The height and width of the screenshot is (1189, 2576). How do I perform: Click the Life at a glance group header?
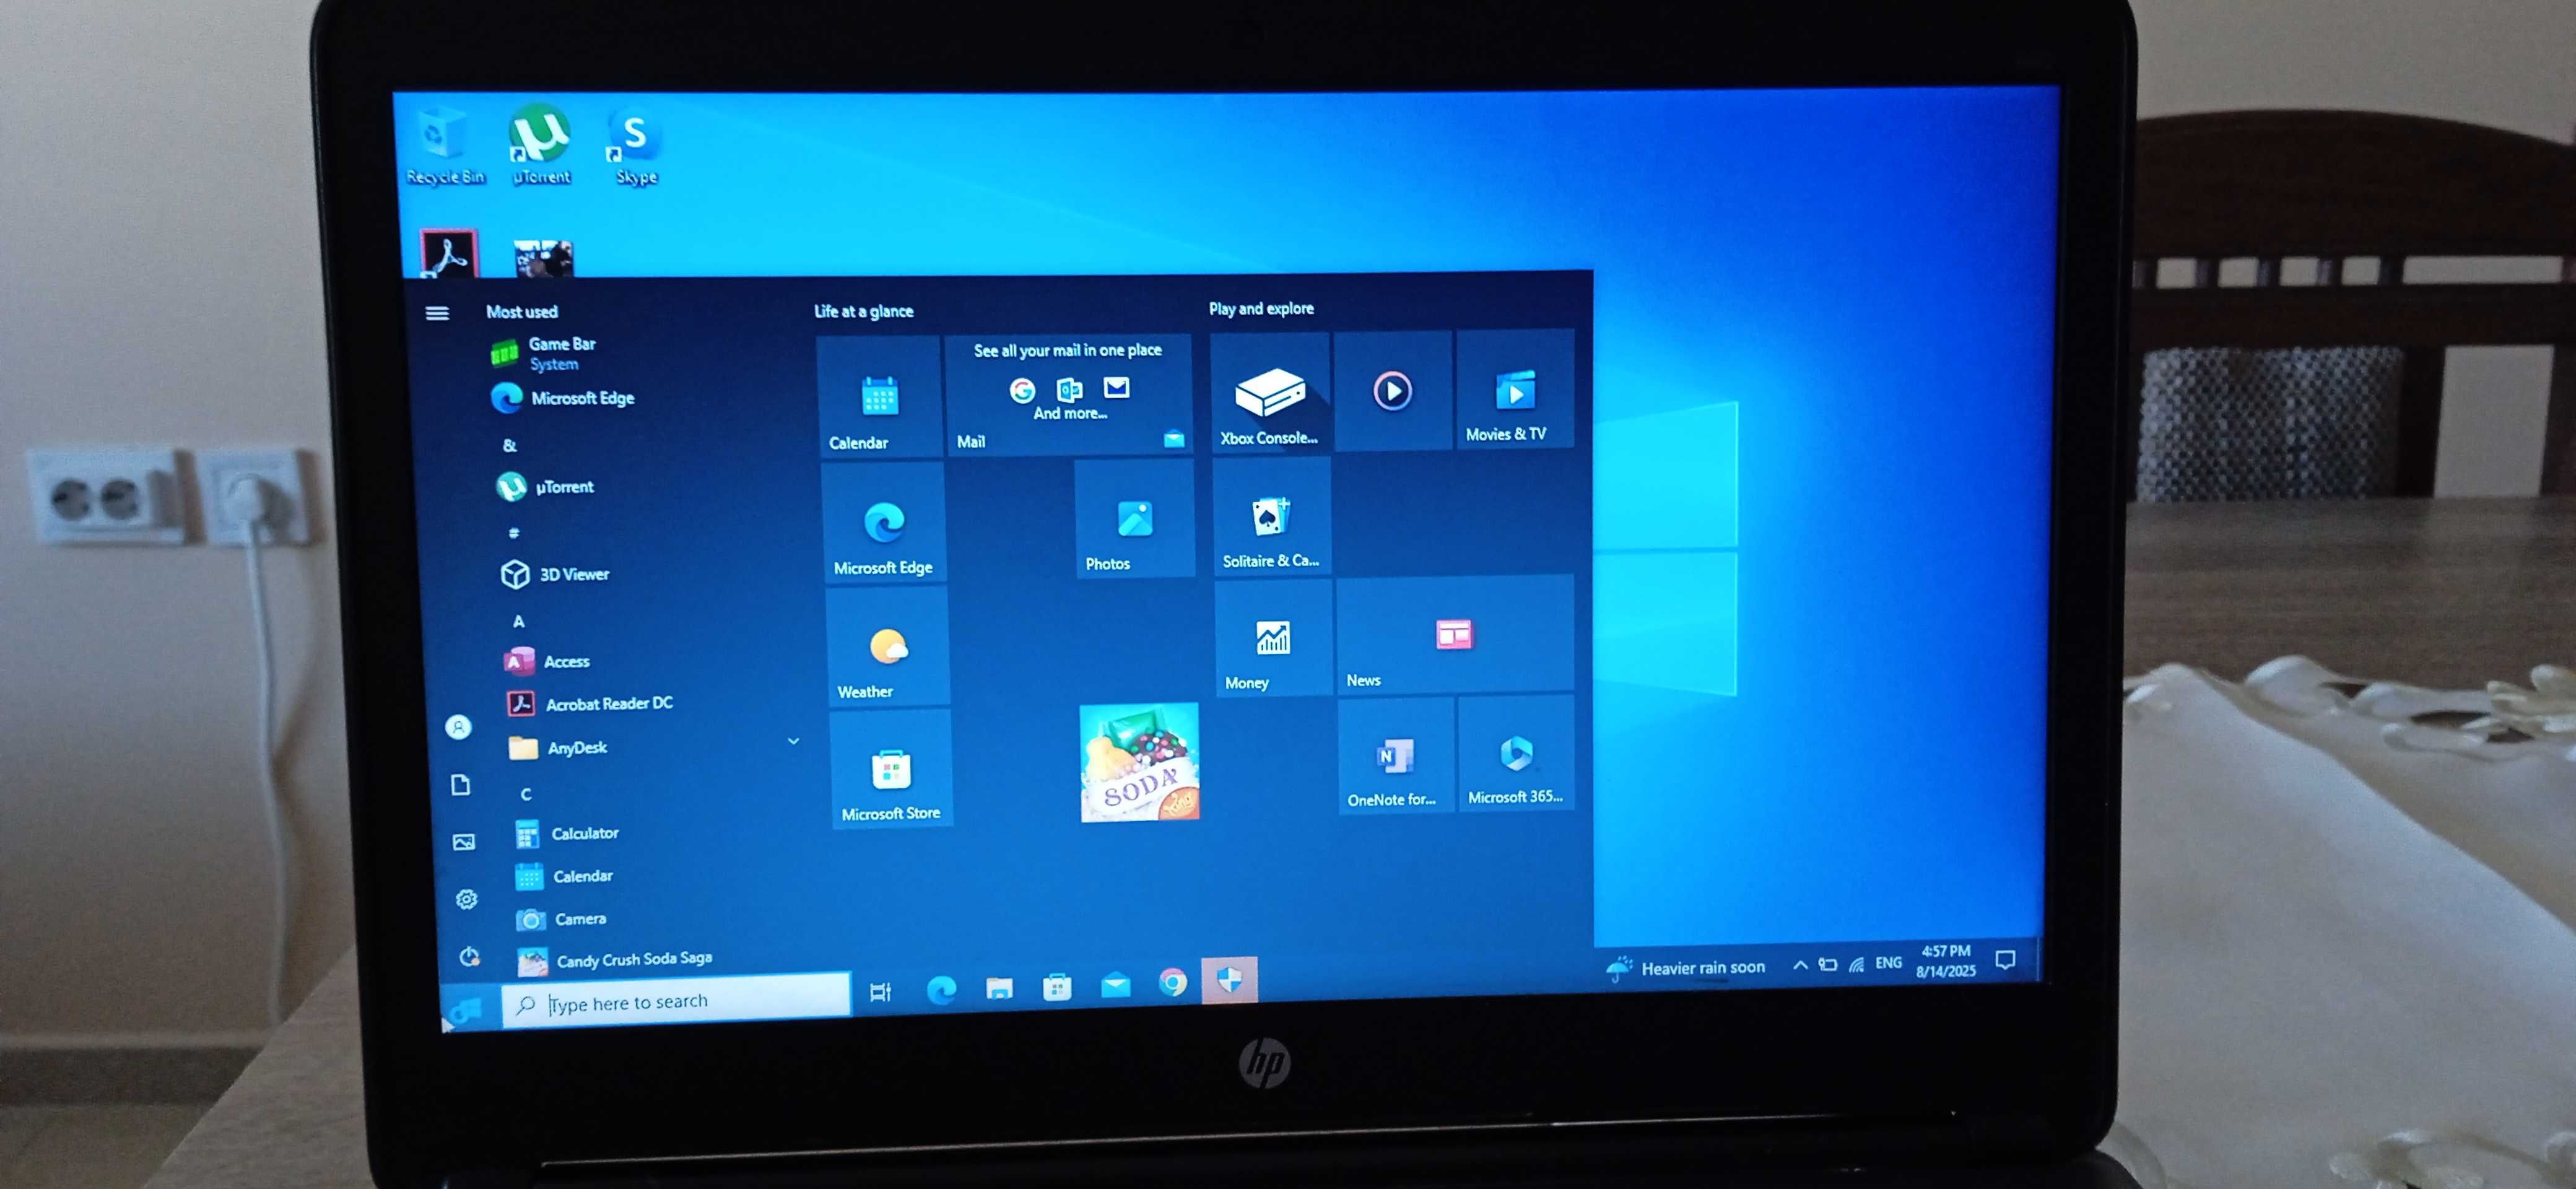pos(863,312)
